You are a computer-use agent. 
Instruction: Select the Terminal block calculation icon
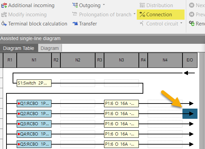pyautogui.click(x=4, y=24)
